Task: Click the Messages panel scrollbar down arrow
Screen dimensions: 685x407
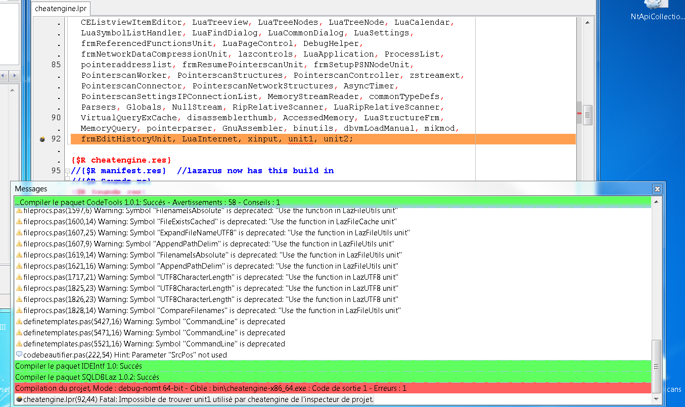Action: click(x=657, y=399)
